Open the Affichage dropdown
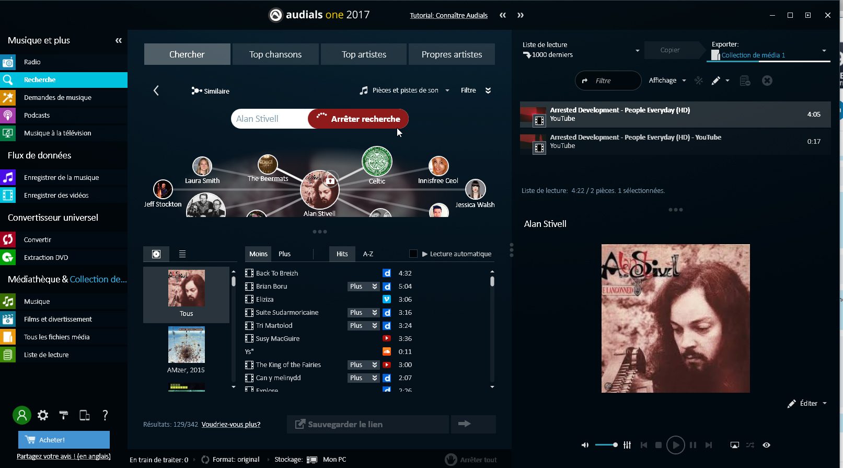Image resolution: width=843 pixels, height=468 pixels. click(667, 81)
